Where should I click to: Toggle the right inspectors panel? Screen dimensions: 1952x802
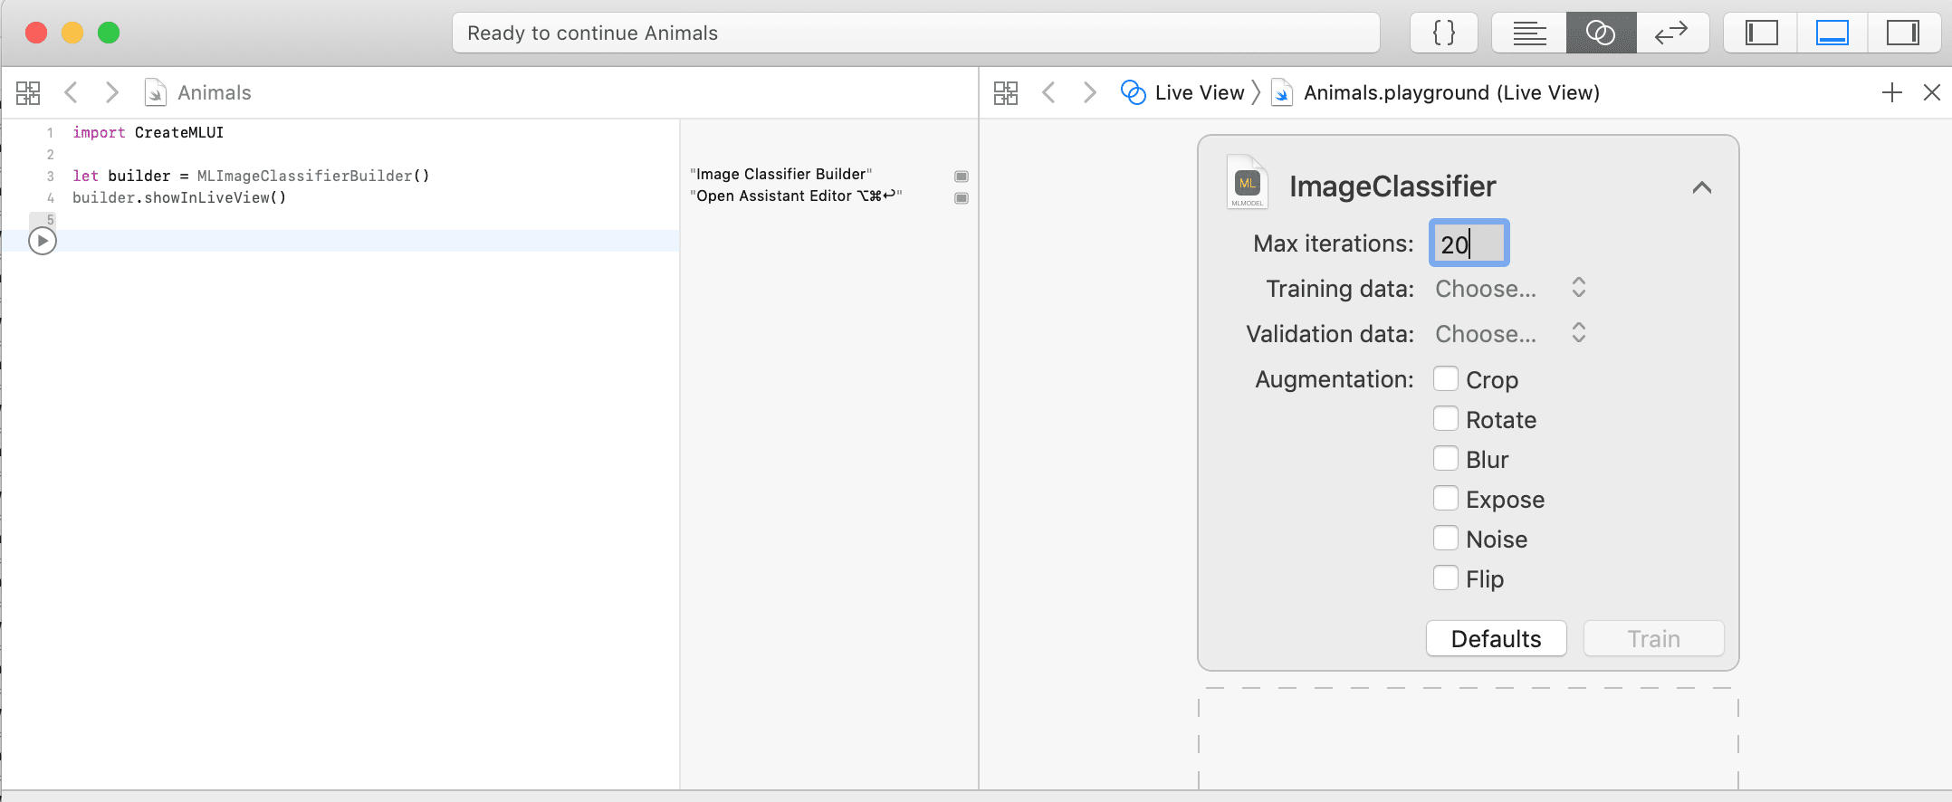(x=1903, y=33)
